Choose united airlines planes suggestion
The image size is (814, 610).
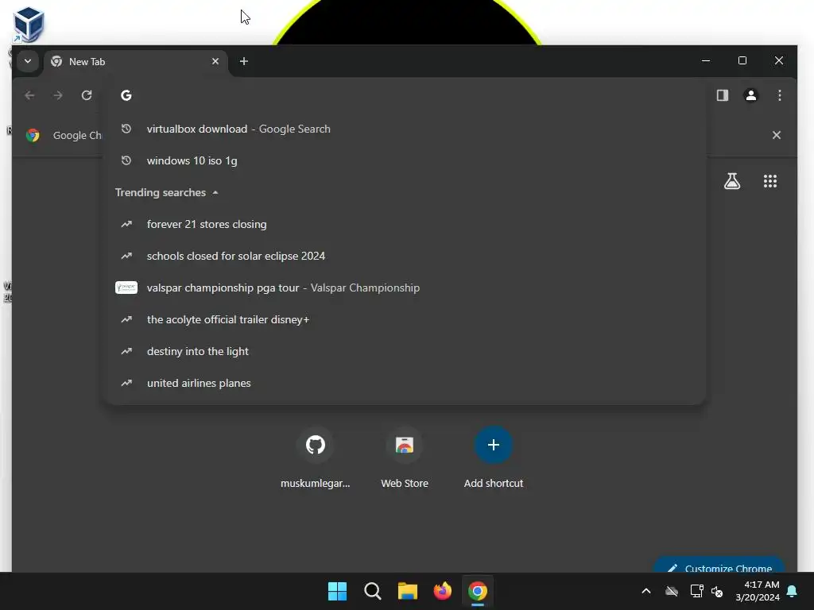(x=405, y=384)
